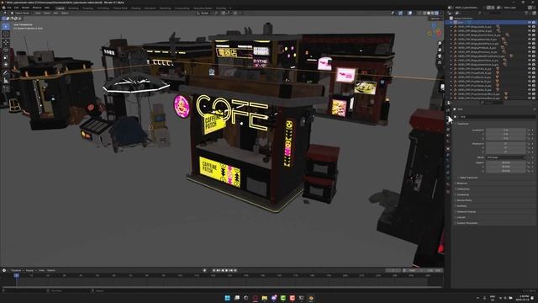Select the Annotate pencil tool

[6, 72]
